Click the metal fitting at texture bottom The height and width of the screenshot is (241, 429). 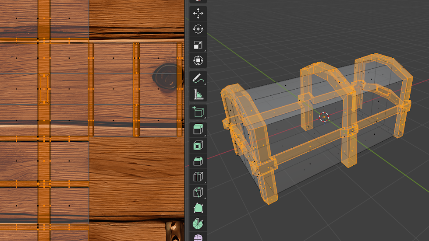pos(174,231)
